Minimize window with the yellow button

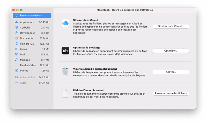click(17, 10)
